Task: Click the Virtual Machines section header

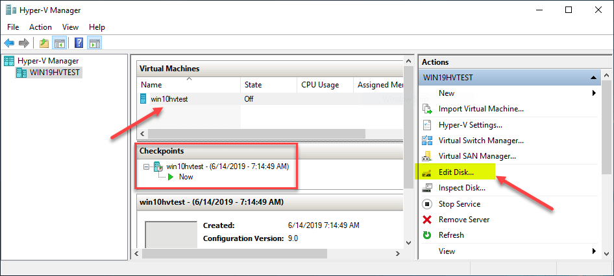Action: click(x=270, y=69)
